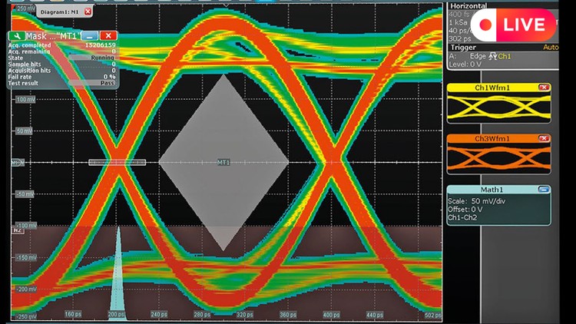Select the Ch1 trigger source label
576x324 pixels.
tap(505, 56)
